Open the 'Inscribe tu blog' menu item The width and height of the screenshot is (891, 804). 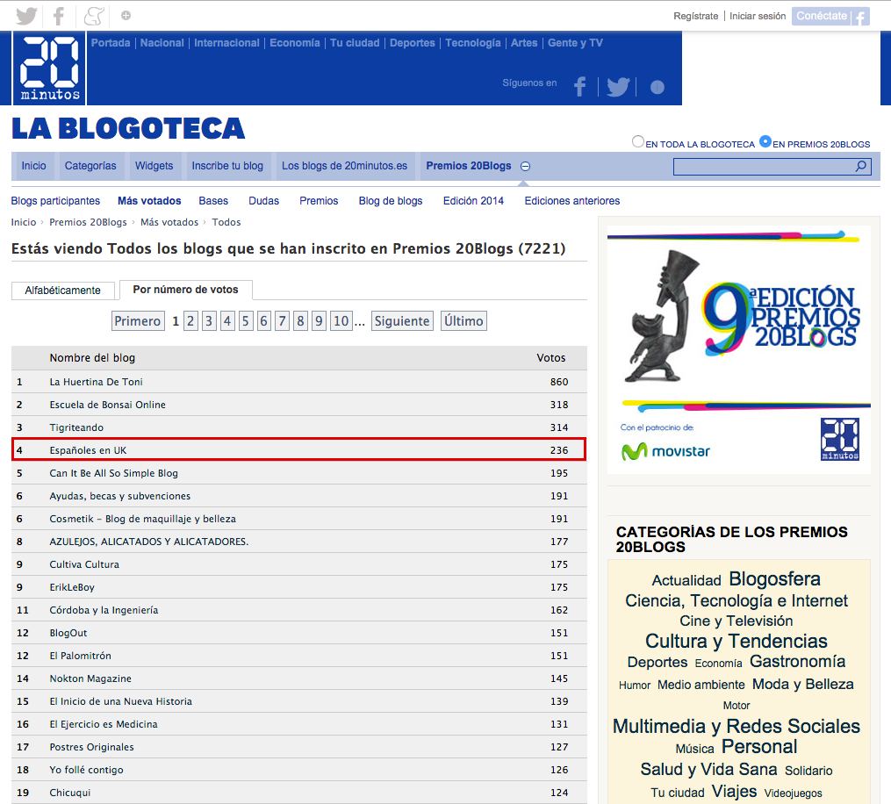pyautogui.click(x=227, y=166)
